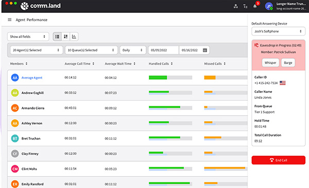Click the 00:05:23 wait time value
The height and width of the screenshot is (188, 309).
tap(111, 169)
